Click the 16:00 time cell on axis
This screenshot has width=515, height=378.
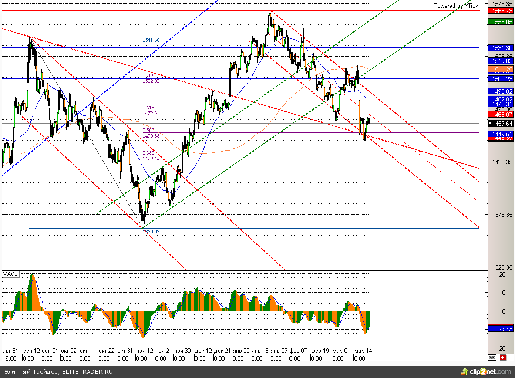[x=9, y=358]
